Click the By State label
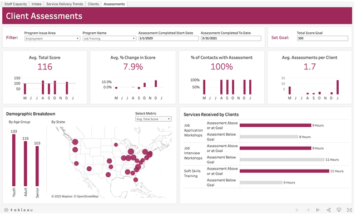The height and width of the screenshot is (214, 356). pos(58,122)
